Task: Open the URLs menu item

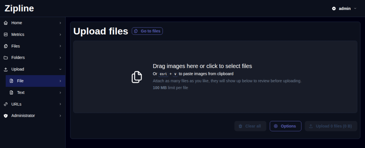Action: point(32,104)
